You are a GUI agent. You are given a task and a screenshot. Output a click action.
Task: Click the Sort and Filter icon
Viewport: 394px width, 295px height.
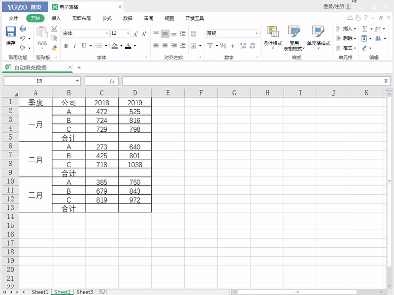378,29
